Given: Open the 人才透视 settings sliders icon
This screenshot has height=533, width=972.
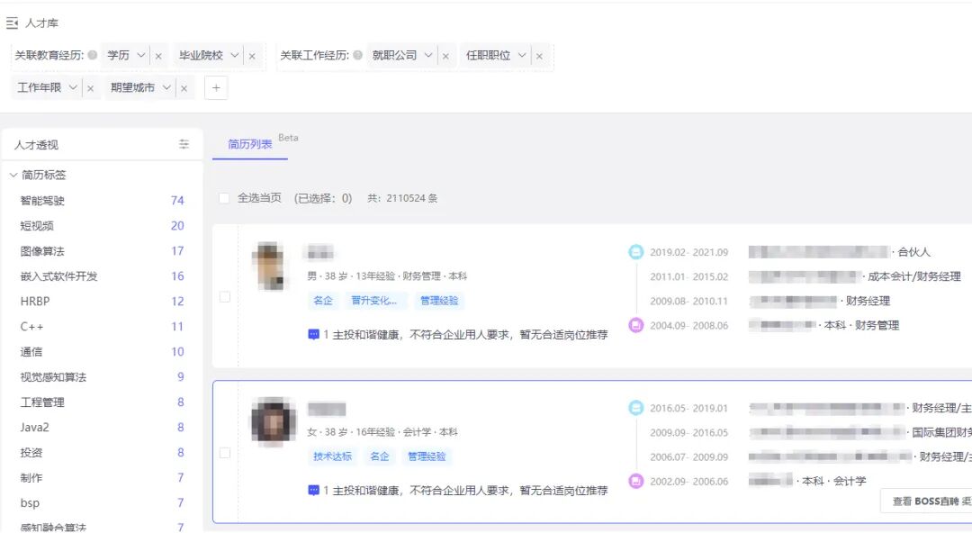Looking at the screenshot, I should (184, 145).
